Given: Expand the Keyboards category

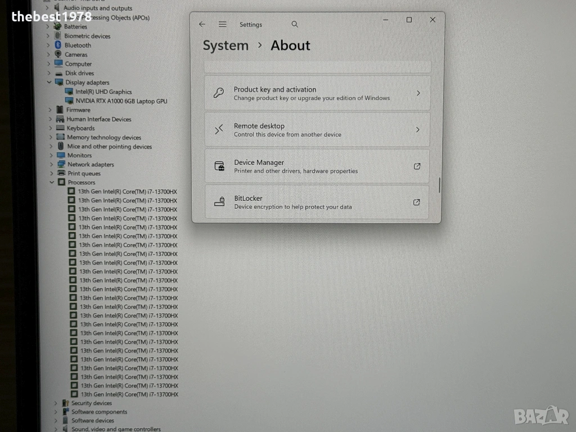Looking at the screenshot, I should (50, 128).
